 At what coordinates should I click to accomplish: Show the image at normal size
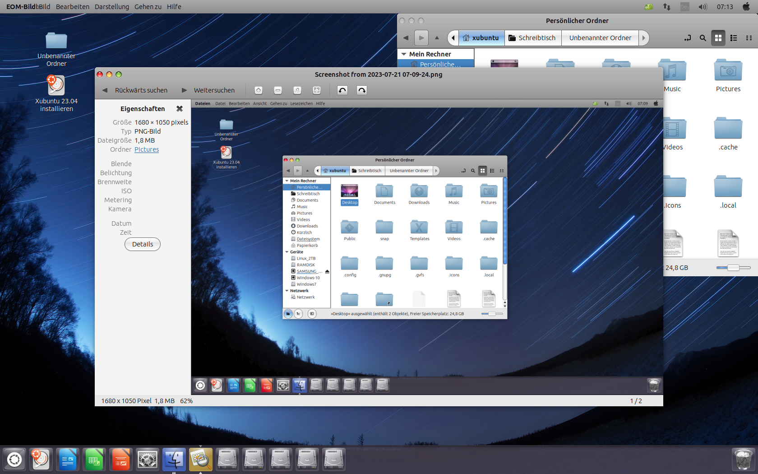(297, 90)
